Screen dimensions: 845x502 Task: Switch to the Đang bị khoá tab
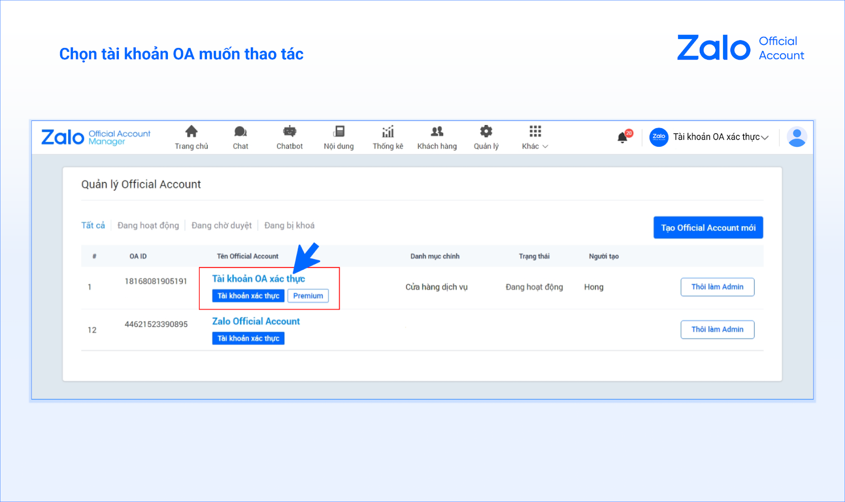click(289, 225)
